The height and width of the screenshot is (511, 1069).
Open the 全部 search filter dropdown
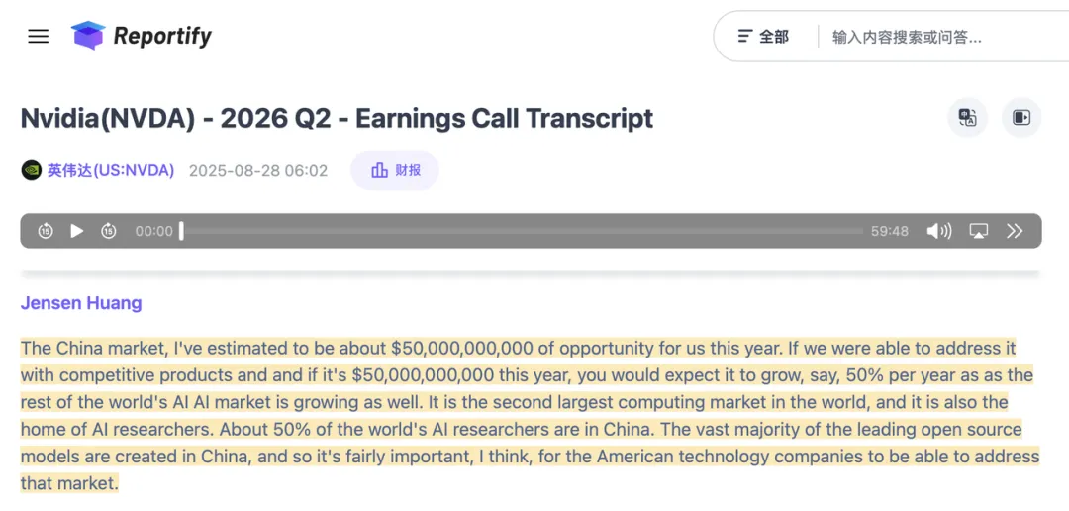[764, 37]
